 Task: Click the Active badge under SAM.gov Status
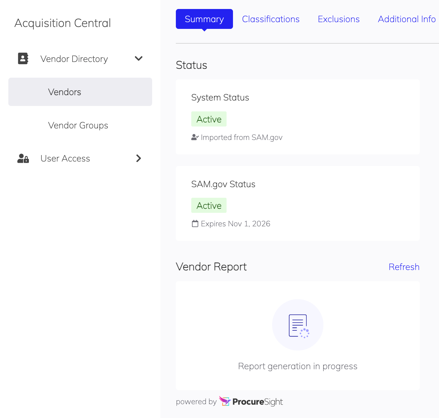pyautogui.click(x=209, y=205)
